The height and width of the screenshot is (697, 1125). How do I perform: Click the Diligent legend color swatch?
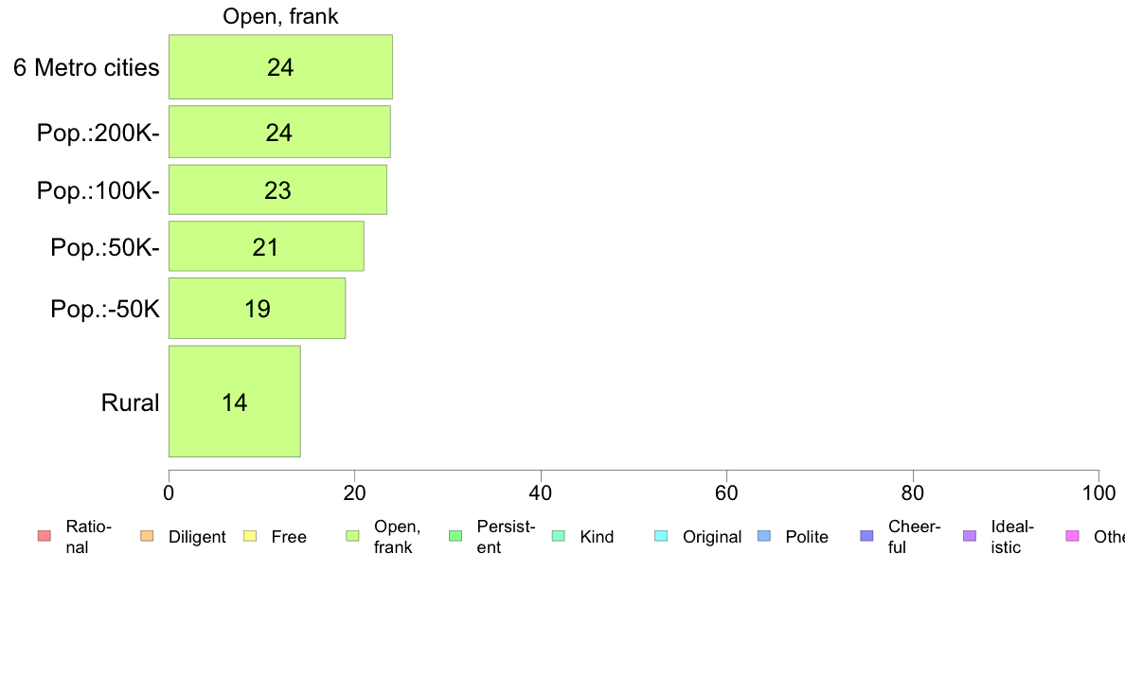[147, 536]
